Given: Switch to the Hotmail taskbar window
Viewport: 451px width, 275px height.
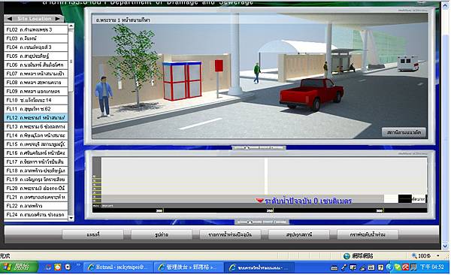Looking at the screenshot, I should pyautogui.click(x=118, y=267).
